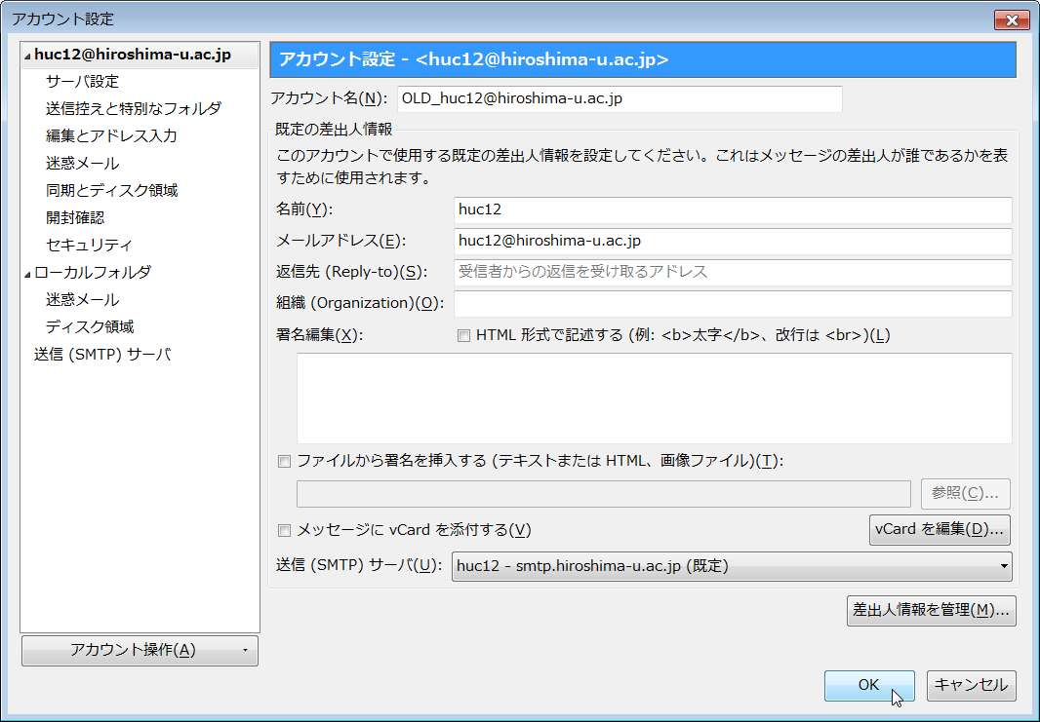Enable HTML 形式で記述する checkbox

click(x=463, y=336)
